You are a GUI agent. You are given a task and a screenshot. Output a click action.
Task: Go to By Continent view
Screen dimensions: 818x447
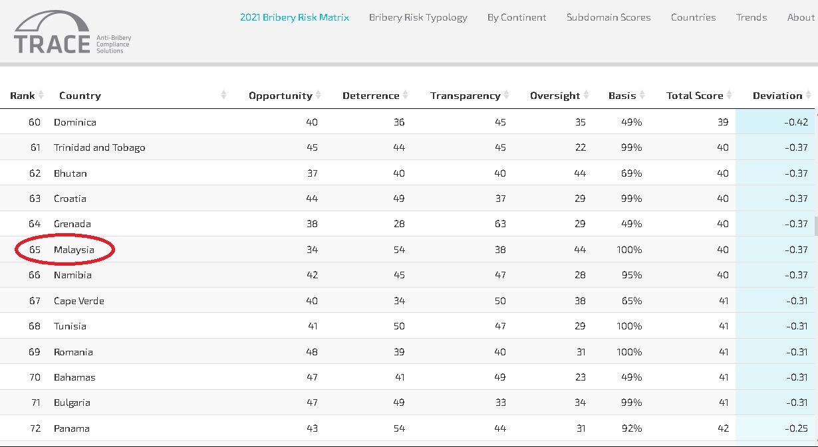click(x=517, y=17)
